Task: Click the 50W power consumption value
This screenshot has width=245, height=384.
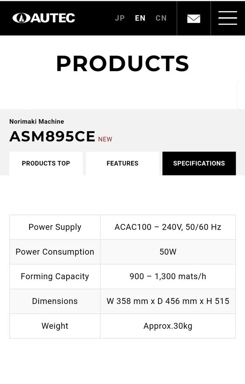Action: 168,252
